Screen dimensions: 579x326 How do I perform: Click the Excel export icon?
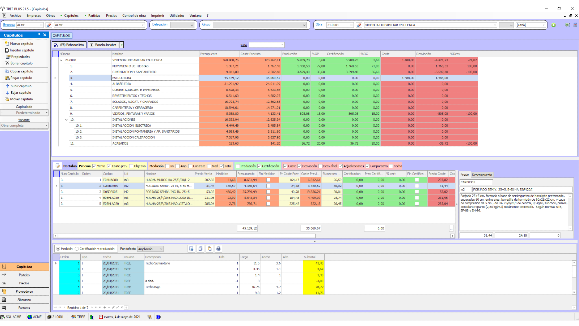pyautogui.click(x=567, y=25)
